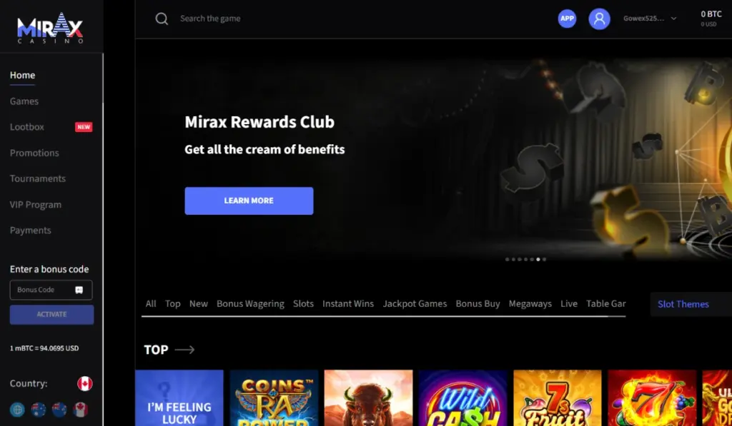Switch to the Jackpot Games tab
Viewport: 732px width, 426px height.
pos(415,303)
